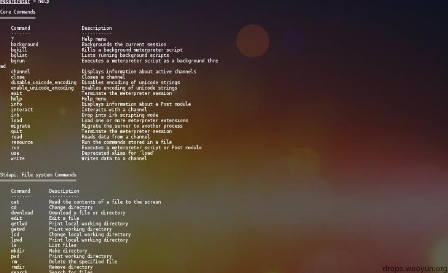Click the 'enable_unicode_encoding' command text
448x273 pixels.
coord(42,88)
